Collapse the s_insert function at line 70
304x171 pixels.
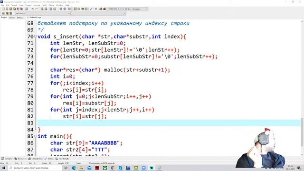(35, 36)
